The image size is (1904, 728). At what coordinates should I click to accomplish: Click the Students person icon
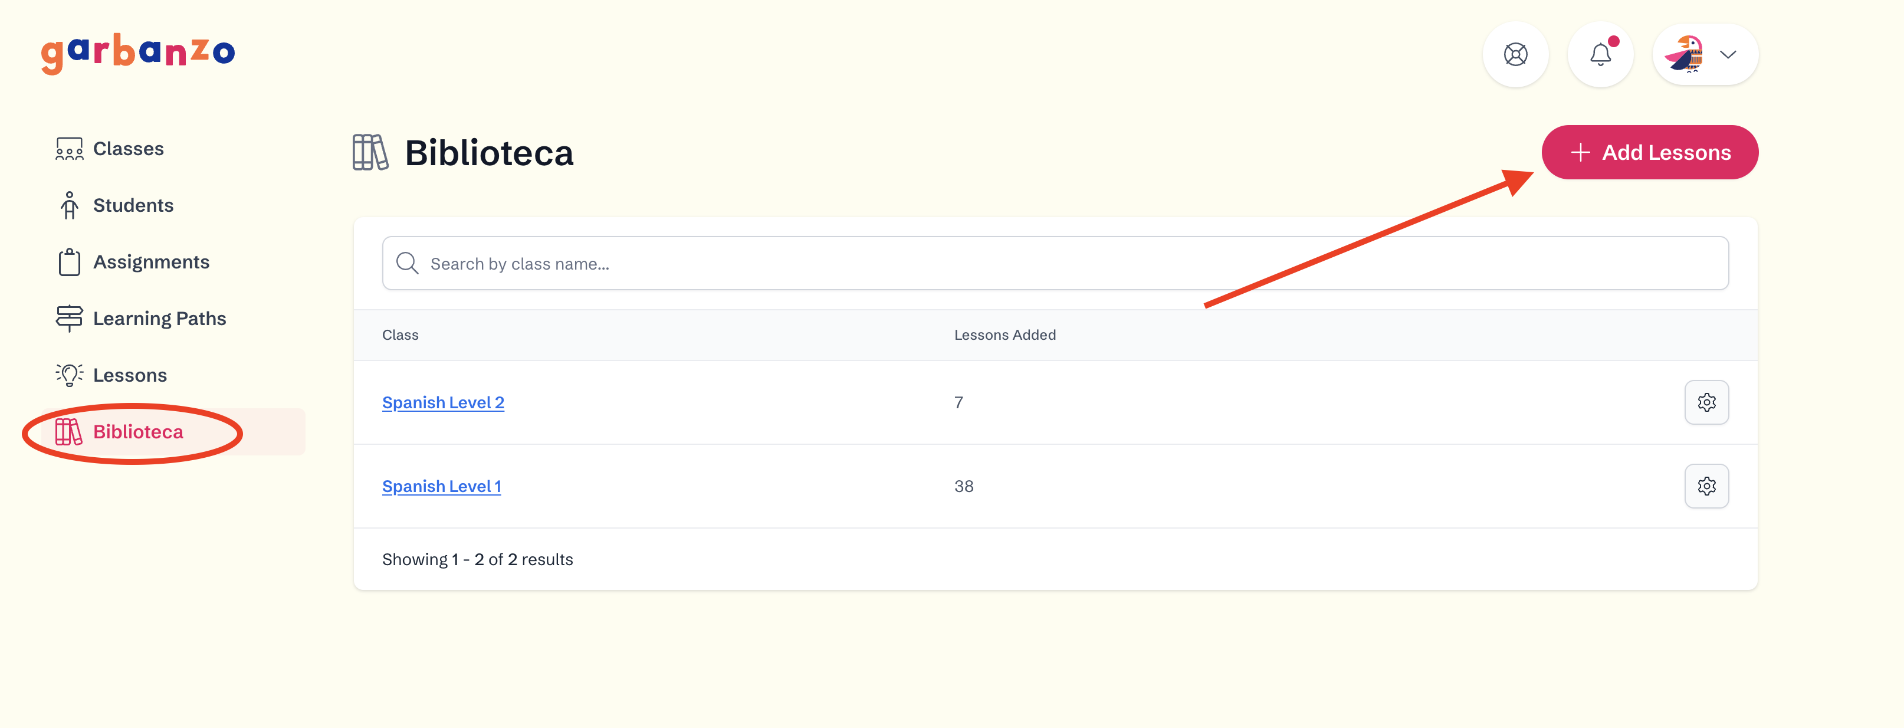coord(70,205)
